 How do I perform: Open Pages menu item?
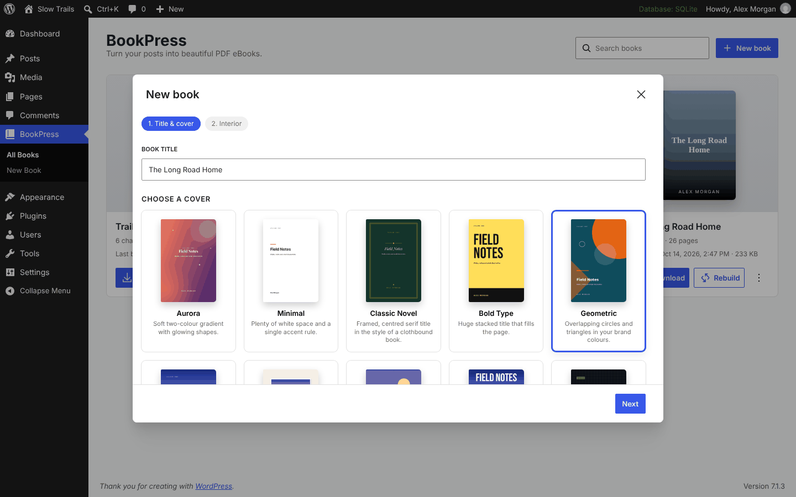44,97
